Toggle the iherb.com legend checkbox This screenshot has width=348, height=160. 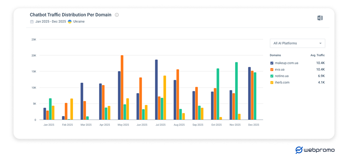tap(272, 82)
